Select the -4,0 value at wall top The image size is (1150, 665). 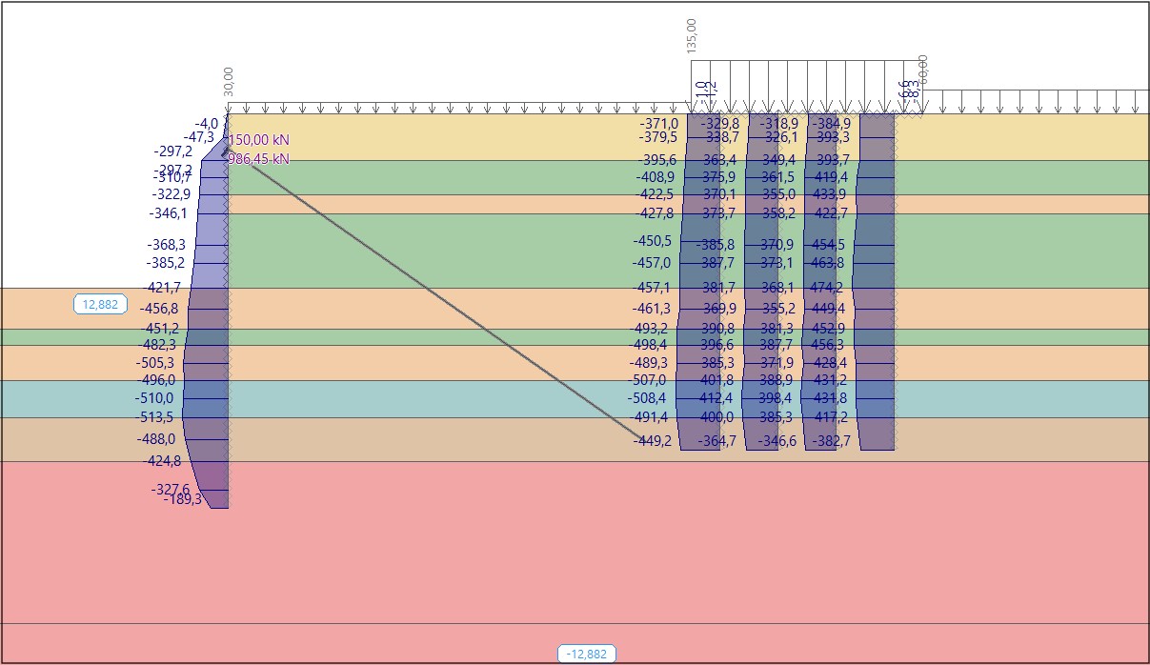(207, 124)
